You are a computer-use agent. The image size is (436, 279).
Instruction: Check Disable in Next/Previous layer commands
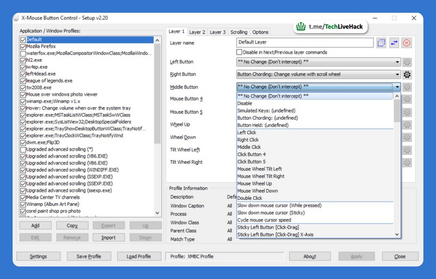pyautogui.click(x=239, y=52)
